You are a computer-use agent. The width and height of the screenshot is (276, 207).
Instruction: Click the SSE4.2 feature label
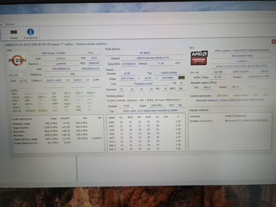[41, 97]
